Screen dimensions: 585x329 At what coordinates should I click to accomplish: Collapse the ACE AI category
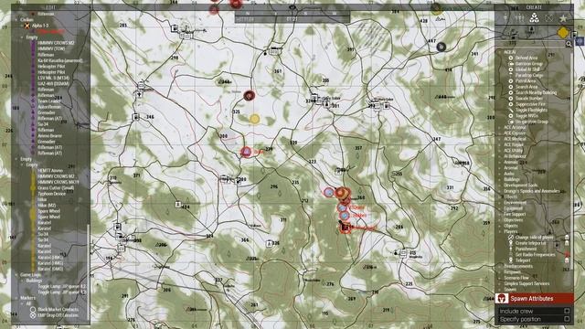click(x=500, y=52)
